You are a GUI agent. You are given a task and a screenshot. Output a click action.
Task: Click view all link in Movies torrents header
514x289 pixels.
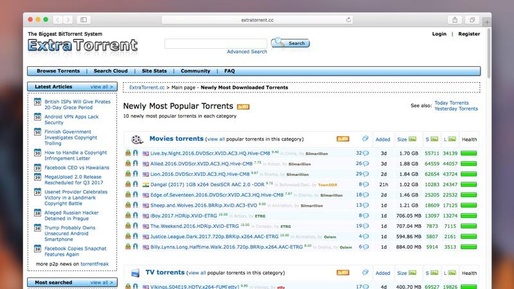point(217,139)
